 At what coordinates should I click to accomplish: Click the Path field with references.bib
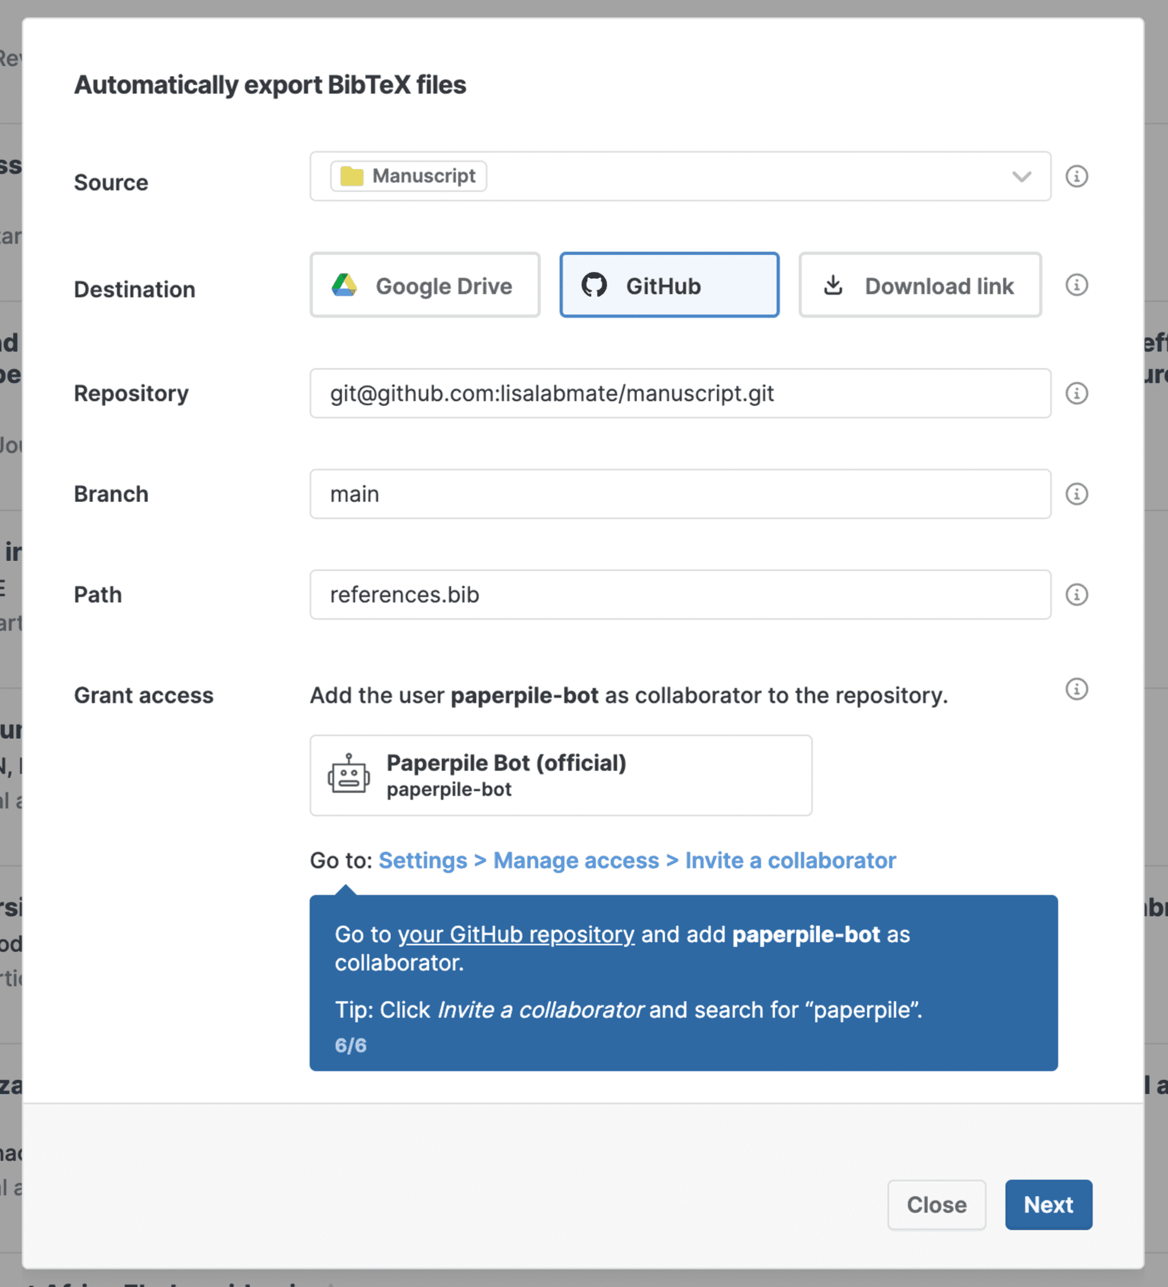680,594
